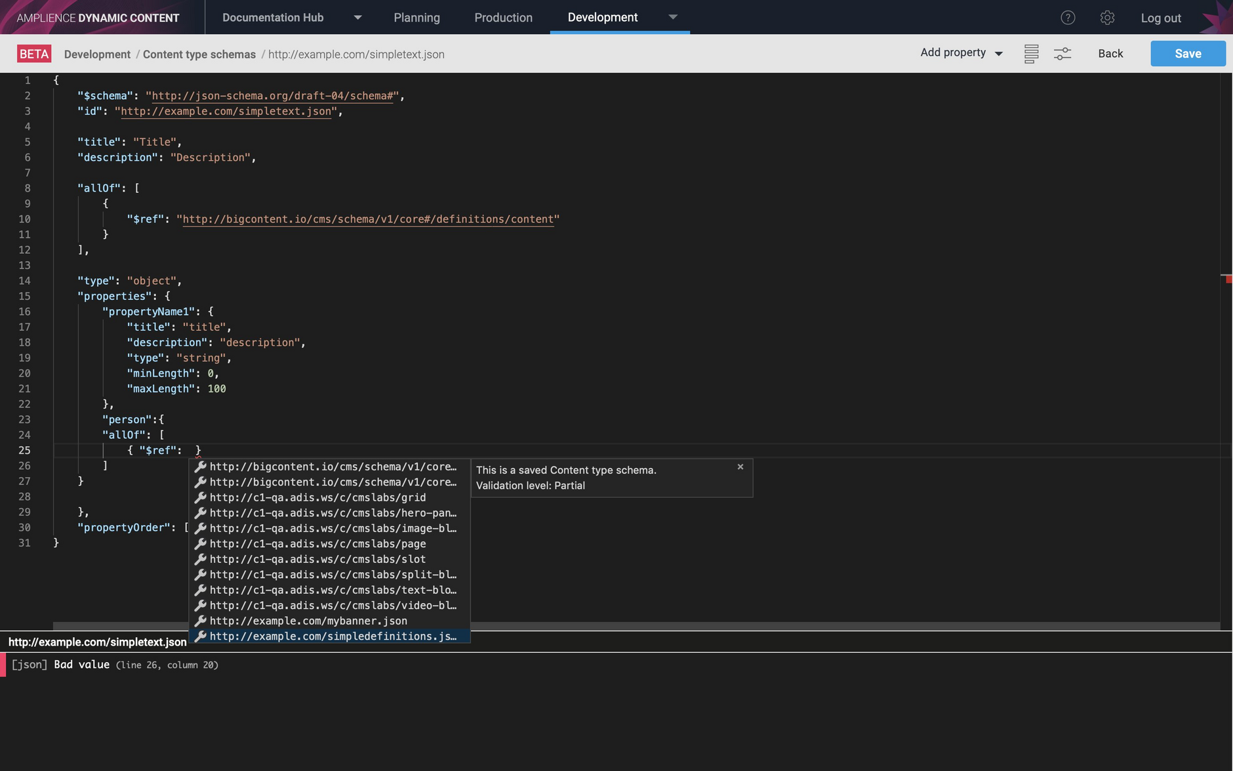Click the horizontal editor scrollbar
This screenshot has height=771, width=1233.
tap(636, 626)
